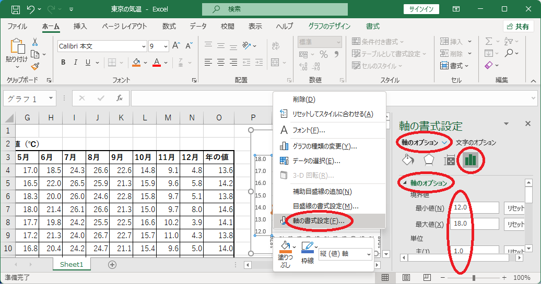Align text left in ribbon
The image size is (541, 284).
(x=208, y=63)
